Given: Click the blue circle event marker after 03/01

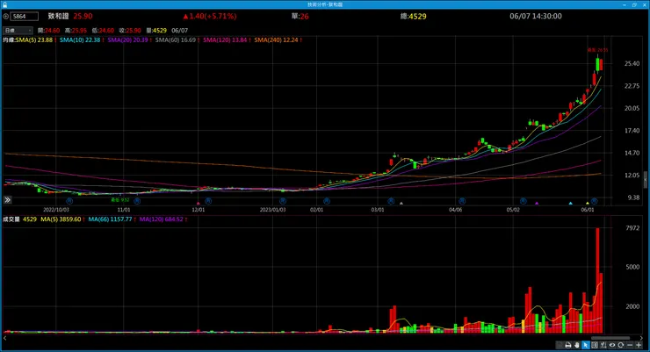Looking at the screenshot, I should pyautogui.click(x=391, y=201).
